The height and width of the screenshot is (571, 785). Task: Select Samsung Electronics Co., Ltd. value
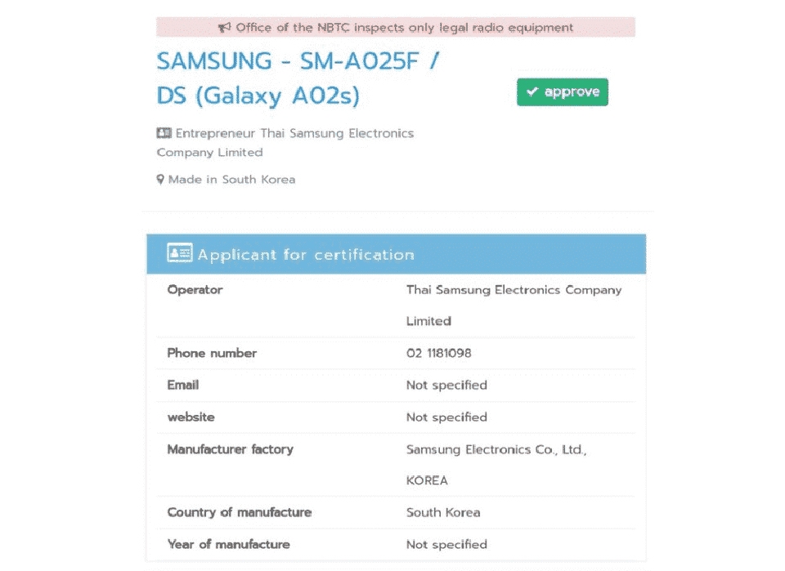496,449
